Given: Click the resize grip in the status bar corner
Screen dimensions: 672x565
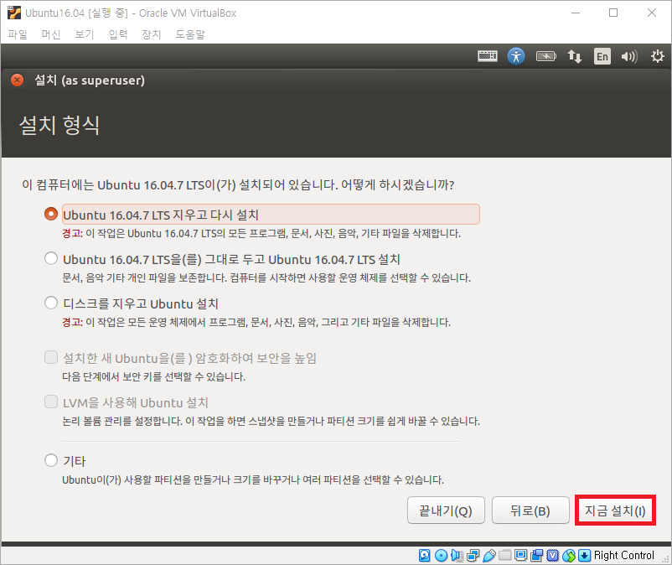Looking at the screenshot, I should point(665,558).
